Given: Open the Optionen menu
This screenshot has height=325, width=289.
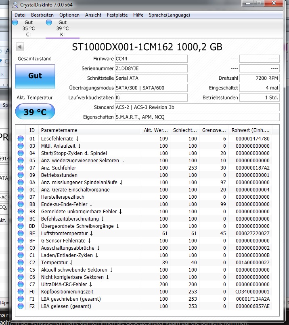Looking at the screenshot, I should tap(69, 15).
